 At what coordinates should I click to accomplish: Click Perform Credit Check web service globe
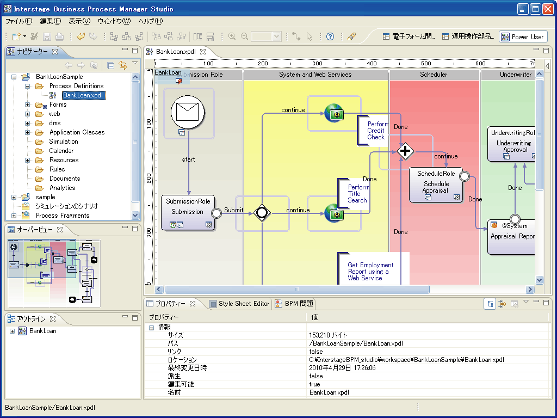click(334, 113)
